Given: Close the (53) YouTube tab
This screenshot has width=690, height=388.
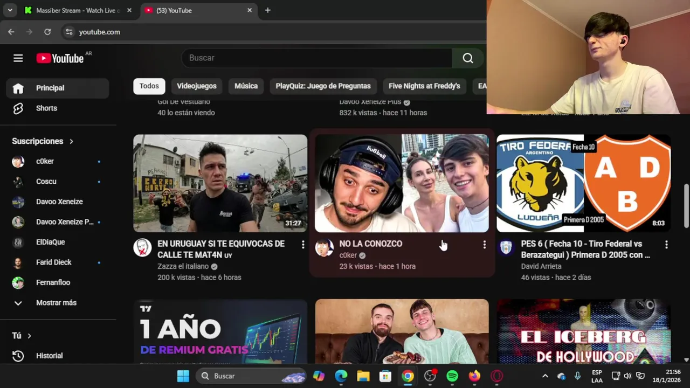Looking at the screenshot, I should coord(250,10).
